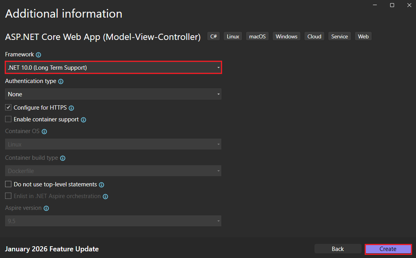
Task: Click the Enable container support info icon
Action: 83,119
